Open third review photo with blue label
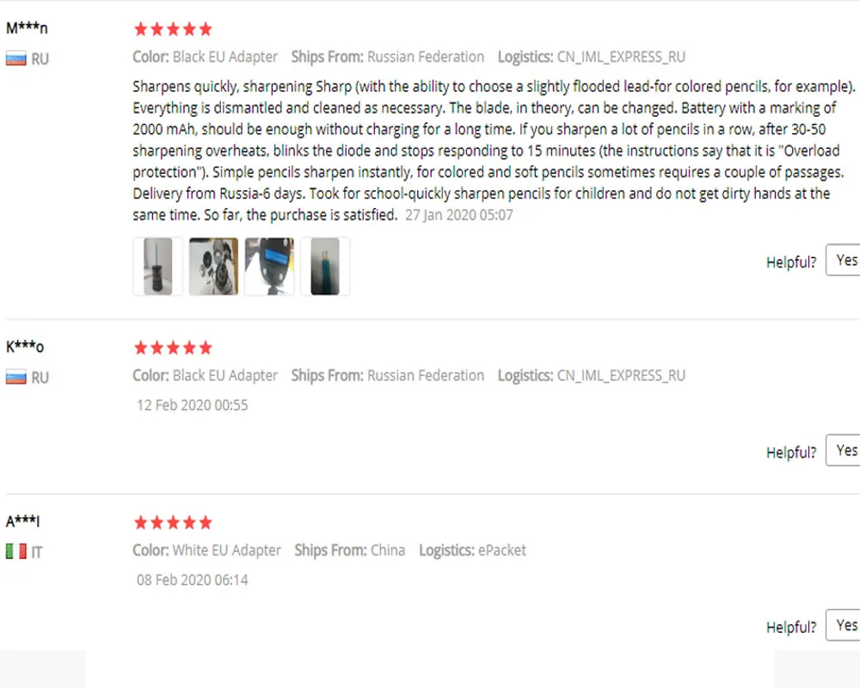 [x=269, y=267]
